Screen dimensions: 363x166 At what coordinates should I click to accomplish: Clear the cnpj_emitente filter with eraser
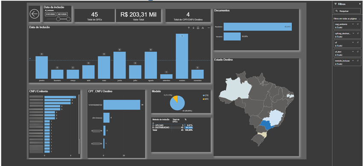pyautogui.click(x=358, y=24)
